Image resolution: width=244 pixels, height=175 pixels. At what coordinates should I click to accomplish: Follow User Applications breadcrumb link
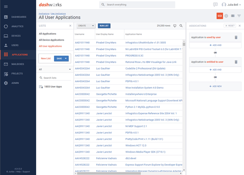coord(58,13)
